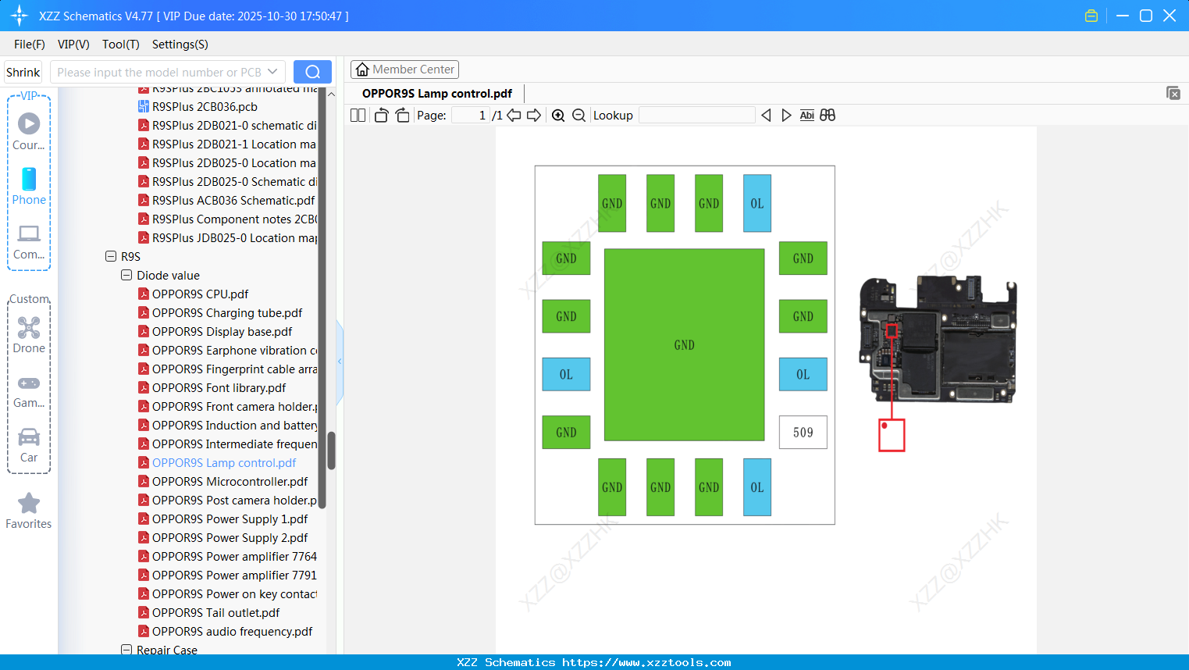Open OPPOR9S audio frequency.pdf
1189x670 pixels.
pyautogui.click(x=225, y=632)
